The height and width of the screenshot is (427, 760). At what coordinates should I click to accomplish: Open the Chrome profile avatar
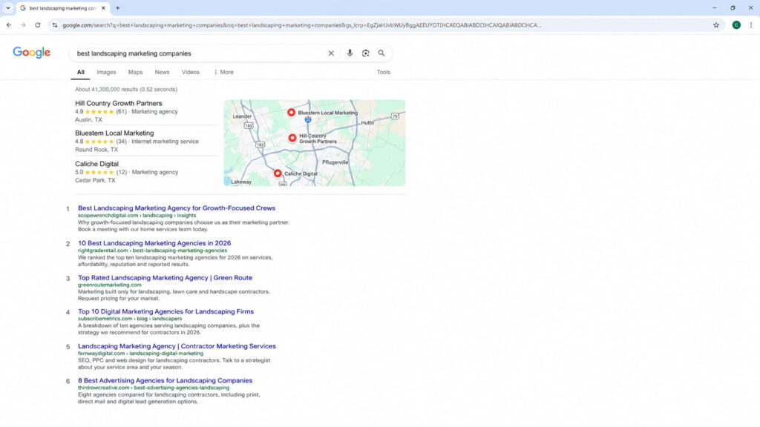pyautogui.click(x=736, y=25)
